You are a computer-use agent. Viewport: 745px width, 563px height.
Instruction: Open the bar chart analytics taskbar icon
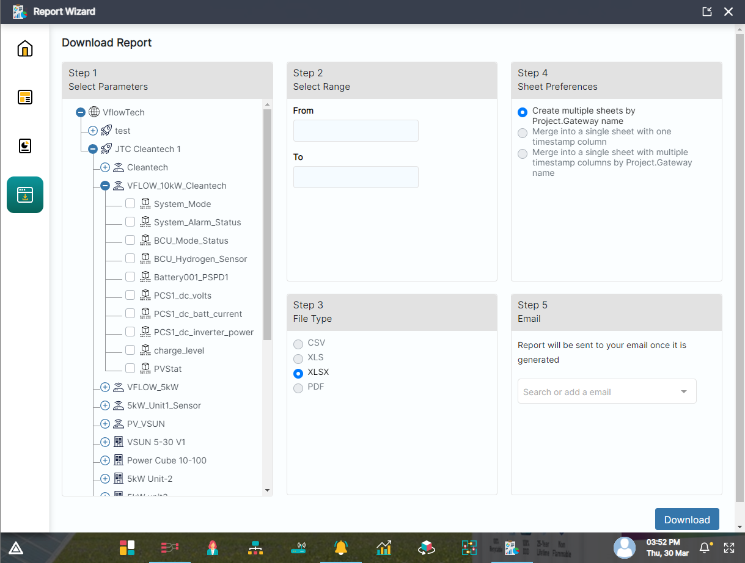[x=384, y=547]
